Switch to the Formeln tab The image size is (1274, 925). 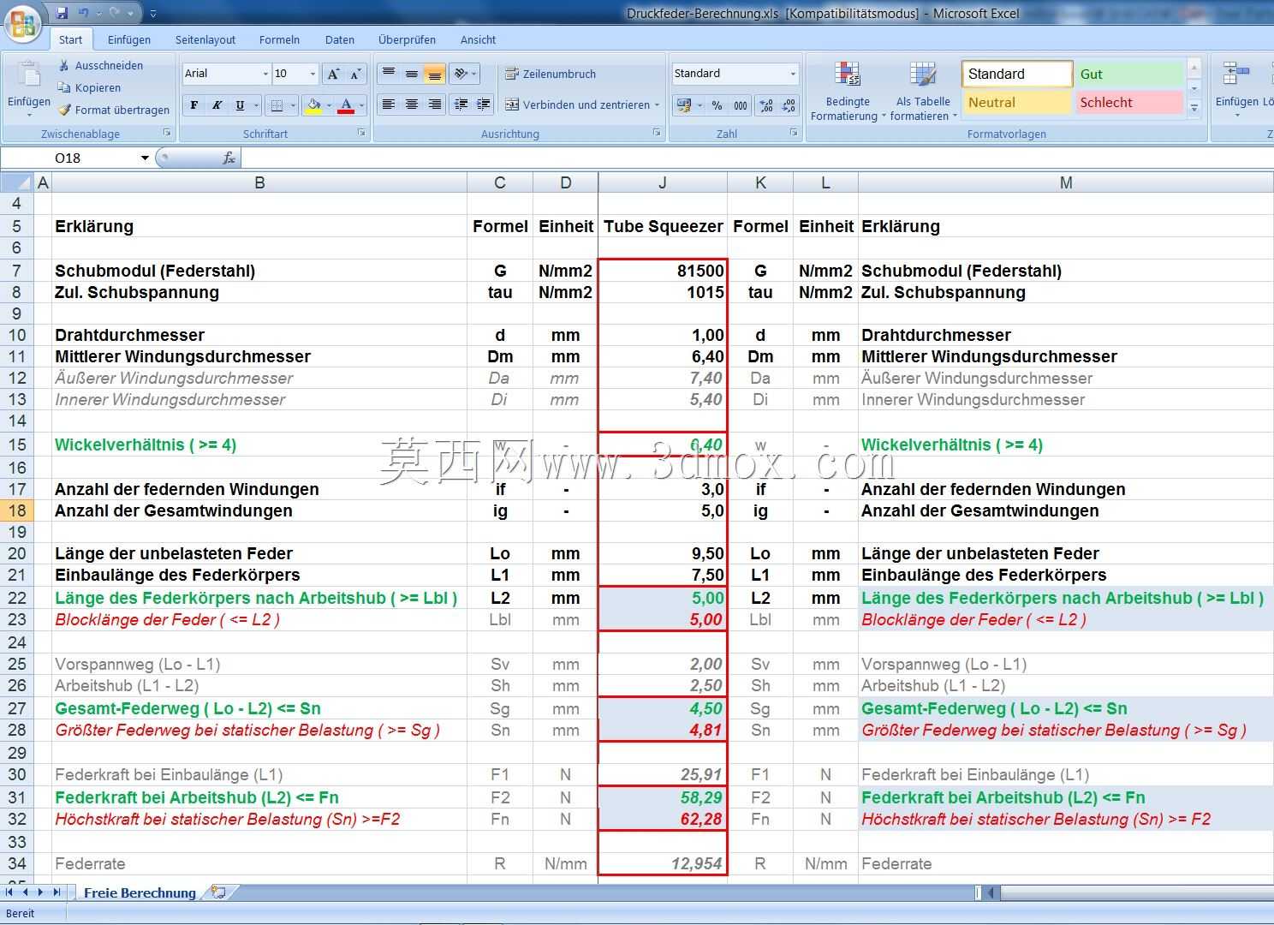[279, 39]
